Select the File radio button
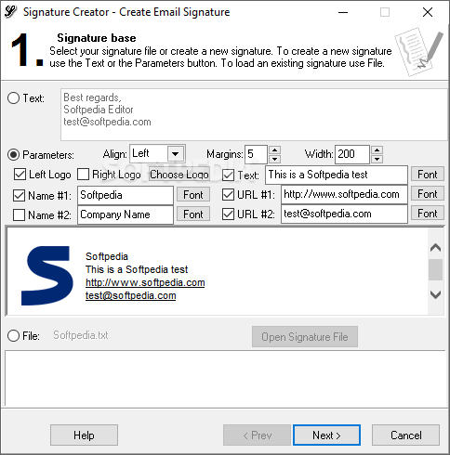This screenshot has height=455, width=450. (x=14, y=335)
